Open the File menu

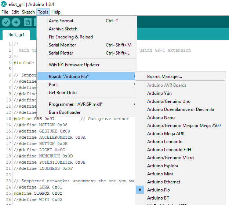tap(5, 12)
